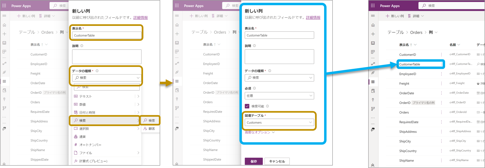The width and height of the screenshot is (485, 168).
Task: Open row menu dots for EmployeeID in right screenshot
Action: click(441, 74)
